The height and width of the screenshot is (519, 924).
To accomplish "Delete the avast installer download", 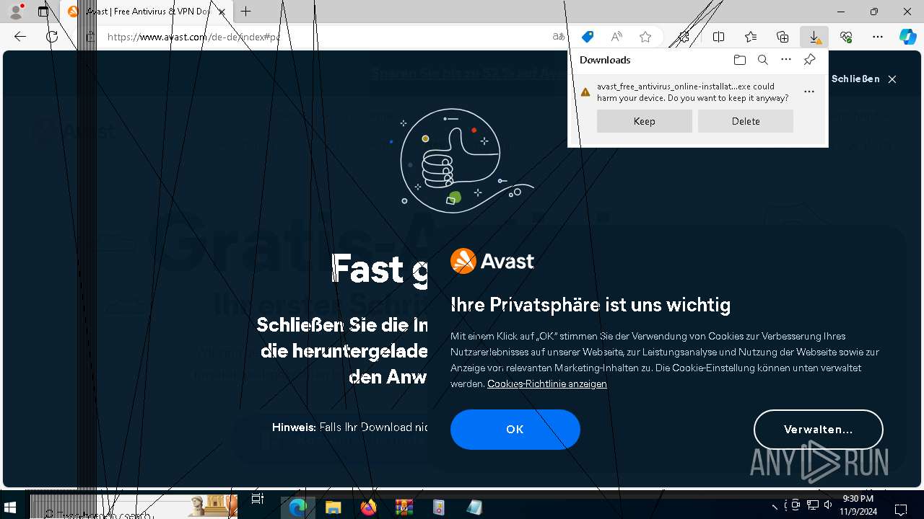I will [x=746, y=121].
